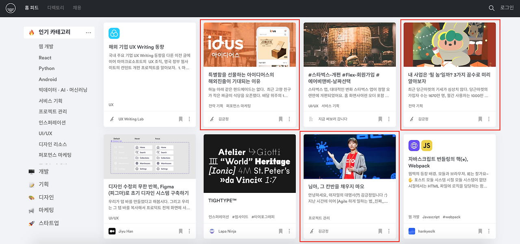The image size is (520, 244).
Task: Select 빅데이터 · AI · 머신러닝 category
Action: (x=63, y=90)
